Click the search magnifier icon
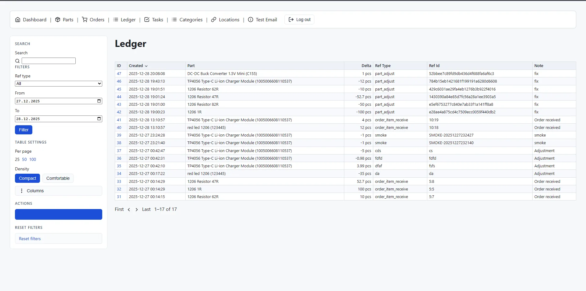The image size is (586, 291). pyautogui.click(x=17, y=61)
